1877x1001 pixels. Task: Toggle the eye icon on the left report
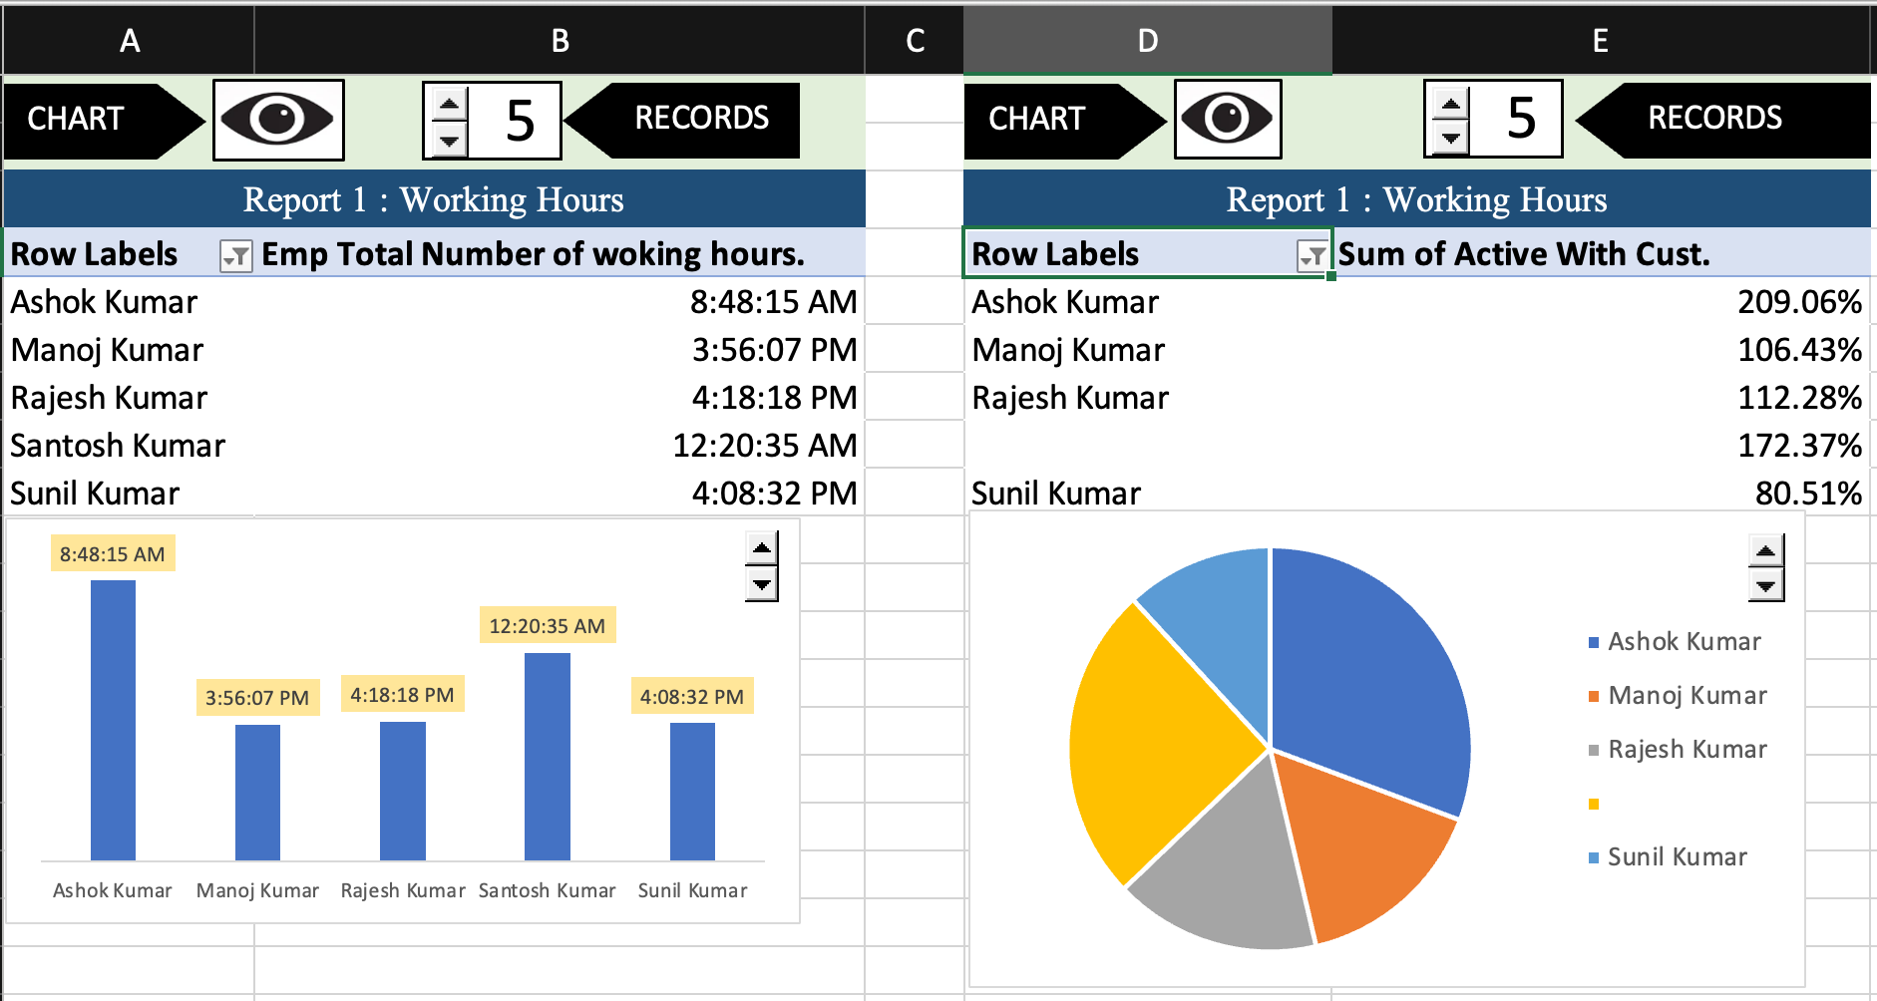click(277, 119)
